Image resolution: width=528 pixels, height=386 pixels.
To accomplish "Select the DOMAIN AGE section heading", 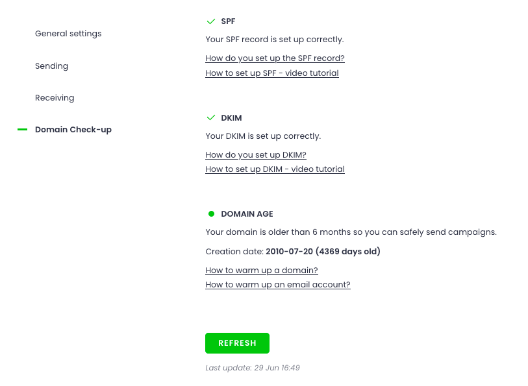I will click(x=247, y=213).
